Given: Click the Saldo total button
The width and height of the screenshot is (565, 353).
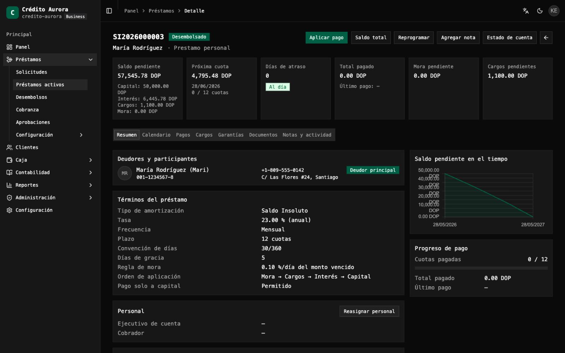Looking at the screenshot, I should pos(371,38).
